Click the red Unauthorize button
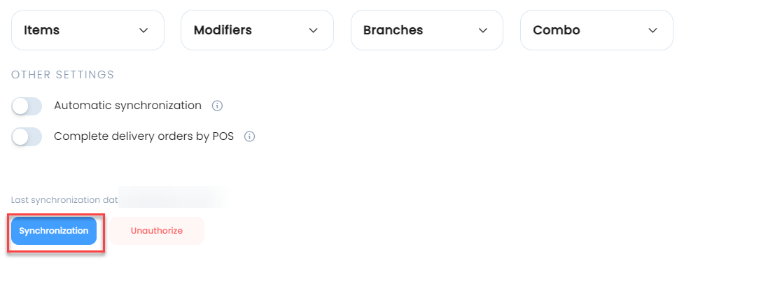The width and height of the screenshot is (768, 305). tap(157, 231)
